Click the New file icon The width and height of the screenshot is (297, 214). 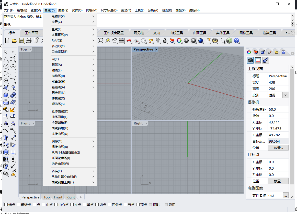tap(7, 41)
